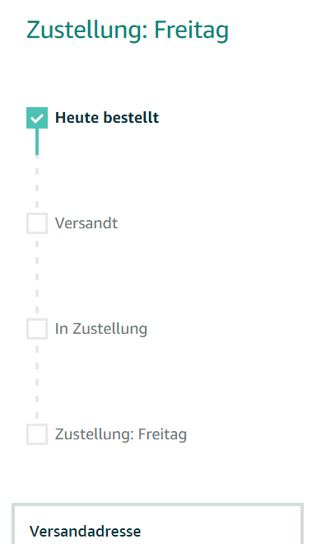Click dashed line between Heute bestellt and Versandt
This screenshot has width=312, height=544.
[37, 184]
